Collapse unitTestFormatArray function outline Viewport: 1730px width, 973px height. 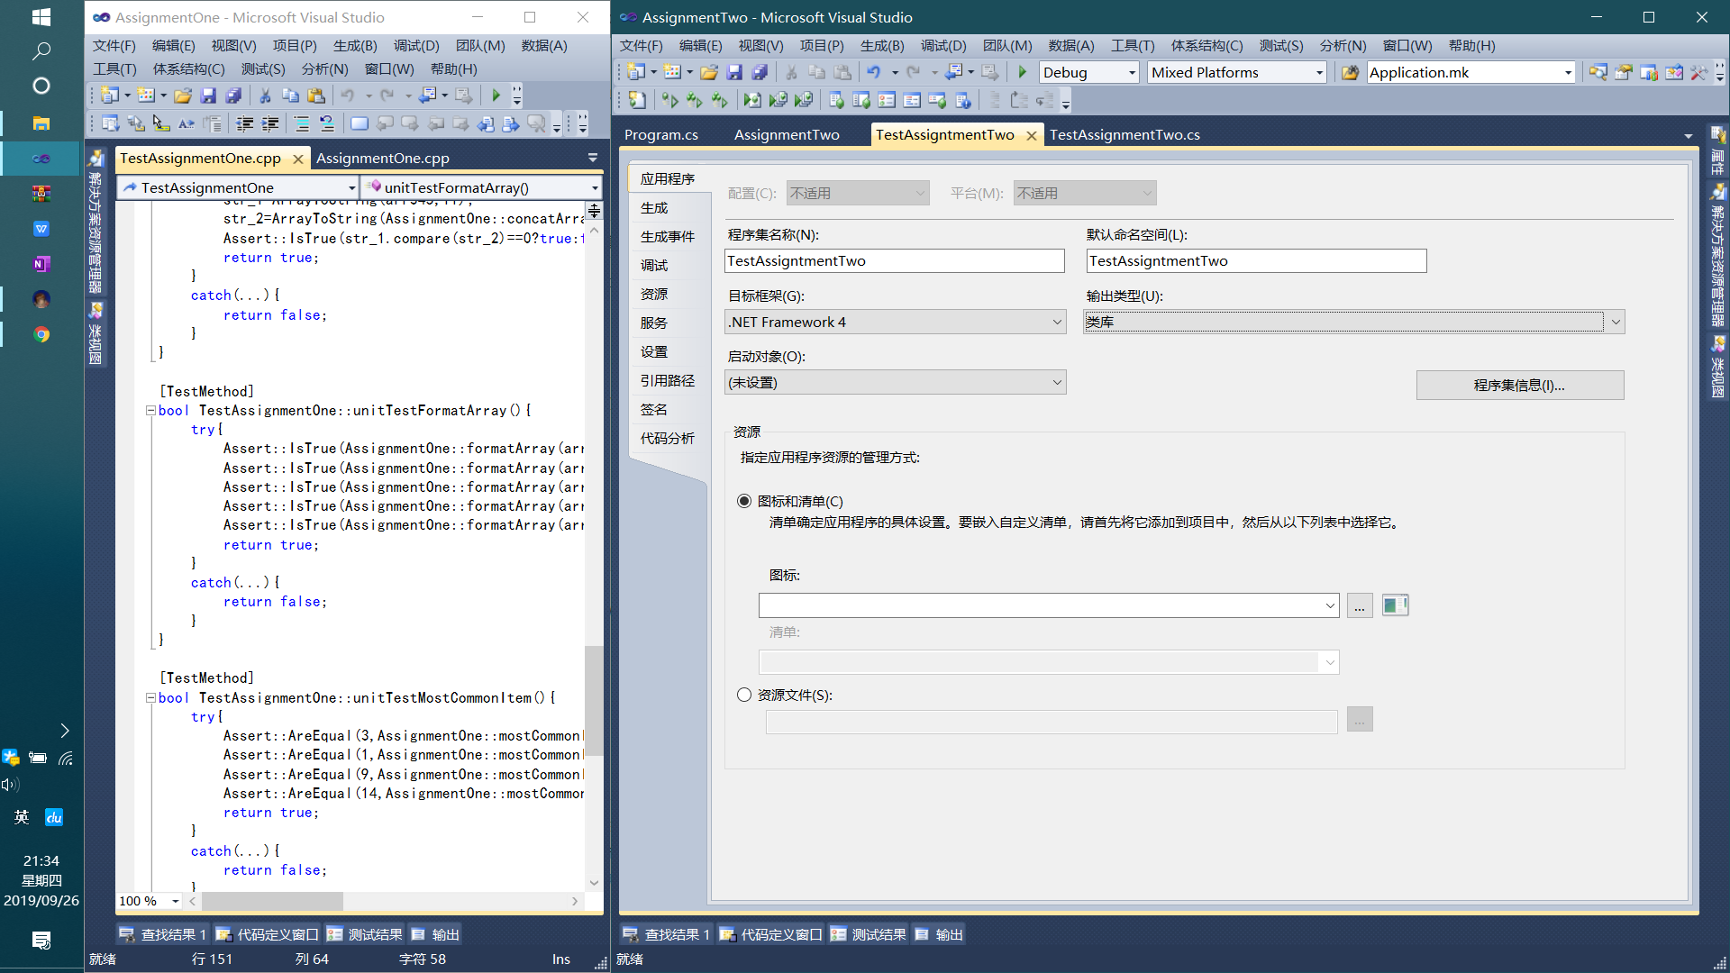tap(150, 411)
